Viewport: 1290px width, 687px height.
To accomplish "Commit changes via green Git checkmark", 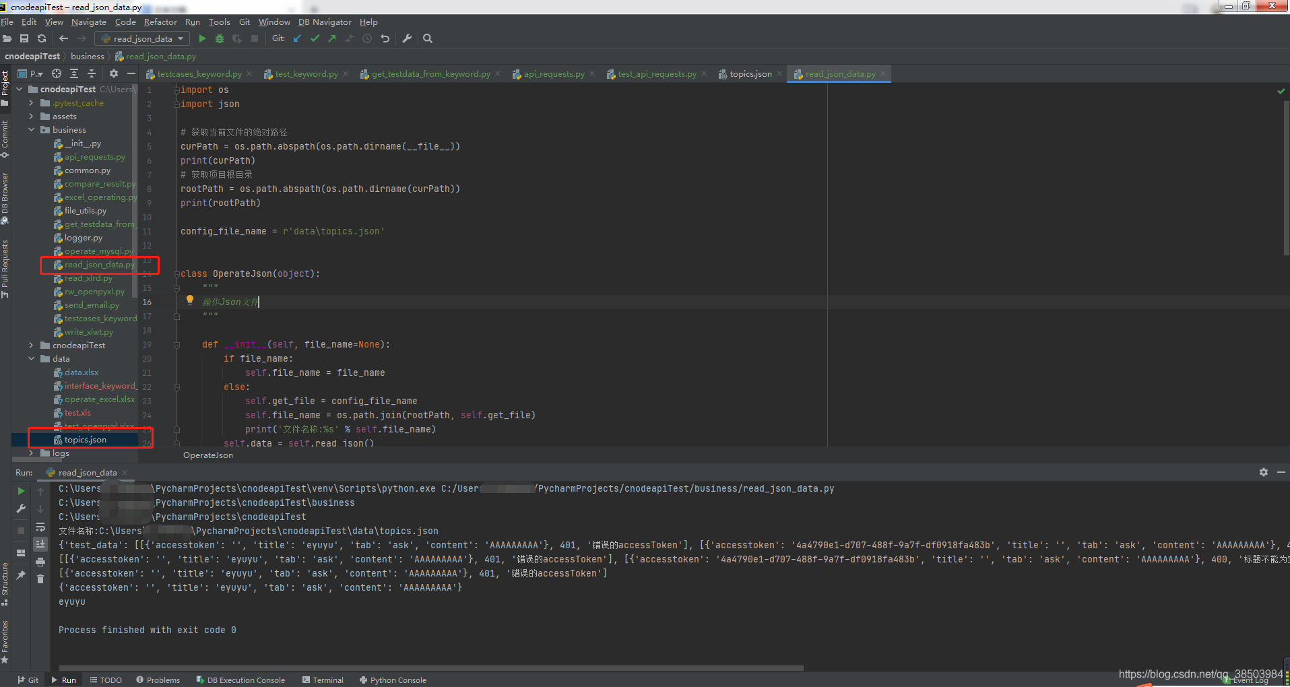I will [x=315, y=38].
